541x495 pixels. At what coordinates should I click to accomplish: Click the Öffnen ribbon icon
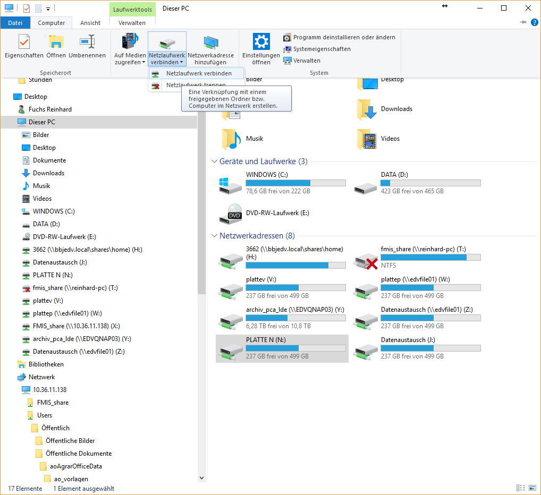tap(56, 42)
